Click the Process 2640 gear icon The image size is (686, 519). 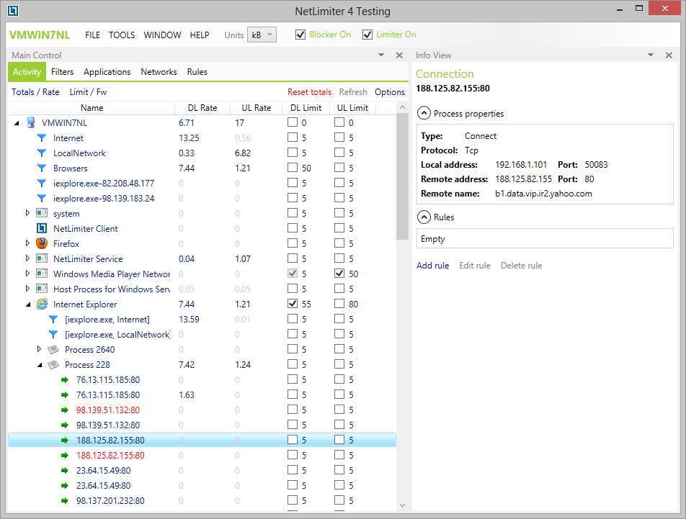pyautogui.click(x=53, y=349)
